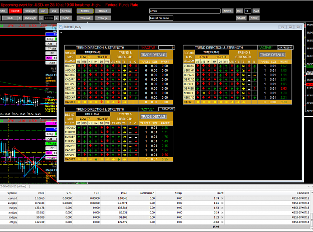Click the green TP pips button on the lower chart
The height and width of the screenshot is (232, 313).
click(51, 143)
